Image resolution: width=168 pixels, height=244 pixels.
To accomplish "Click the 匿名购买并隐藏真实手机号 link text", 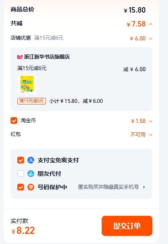I will point(108,187).
